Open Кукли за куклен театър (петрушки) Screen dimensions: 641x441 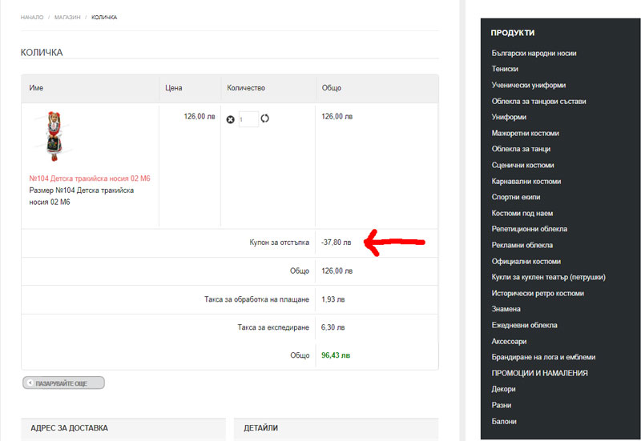point(549,277)
